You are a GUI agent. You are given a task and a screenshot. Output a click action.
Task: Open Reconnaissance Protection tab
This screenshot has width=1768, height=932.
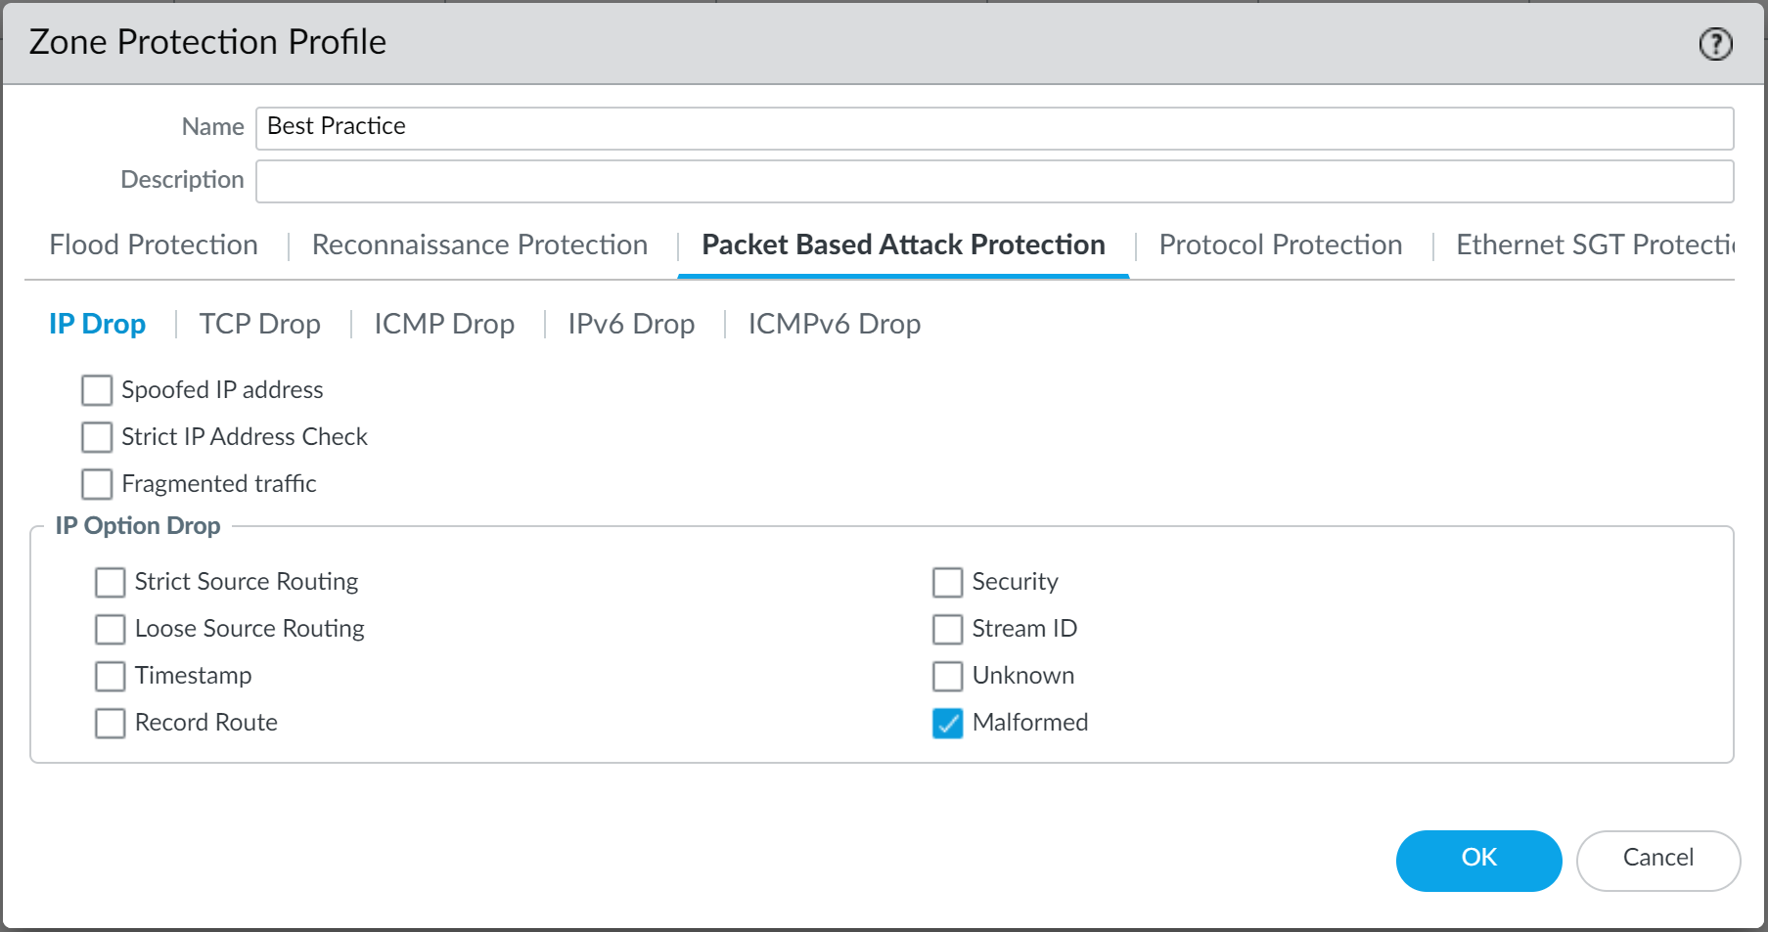479,244
